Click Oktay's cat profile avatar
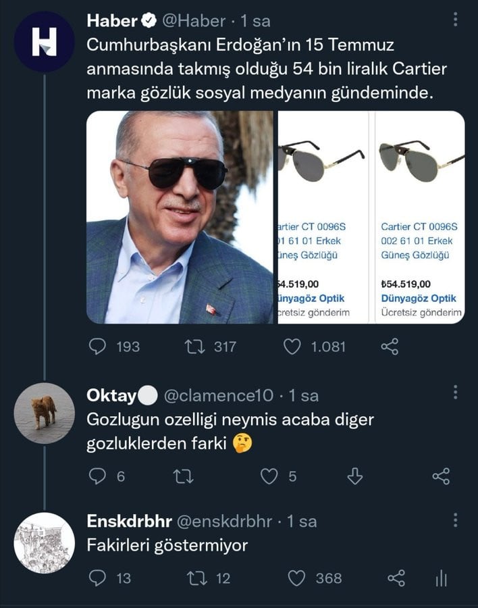This screenshot has width=478, height=608. point(45,413)
